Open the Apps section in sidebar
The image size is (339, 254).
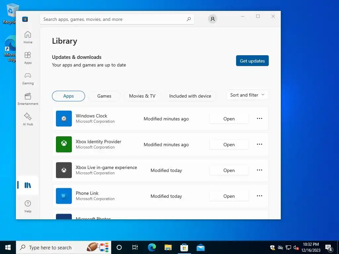[28, 58]
